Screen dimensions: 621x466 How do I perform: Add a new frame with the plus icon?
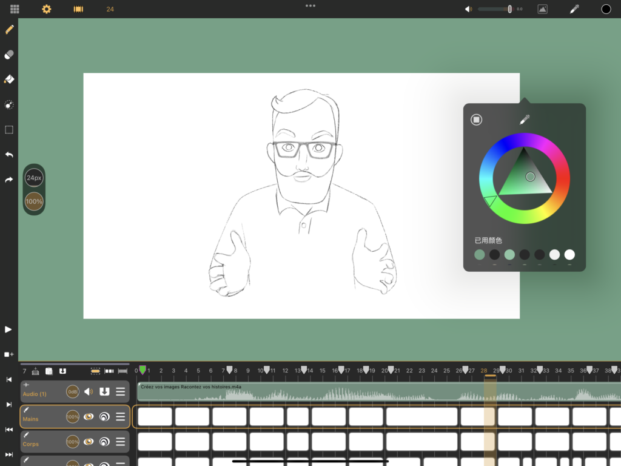click(8, 354)
